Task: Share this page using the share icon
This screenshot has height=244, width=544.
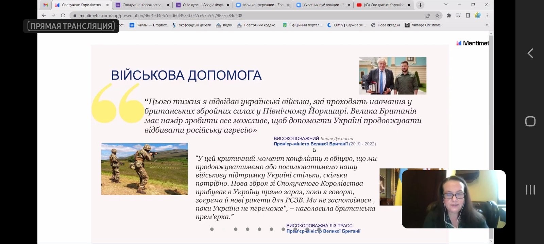Action: tap(428, 16)
